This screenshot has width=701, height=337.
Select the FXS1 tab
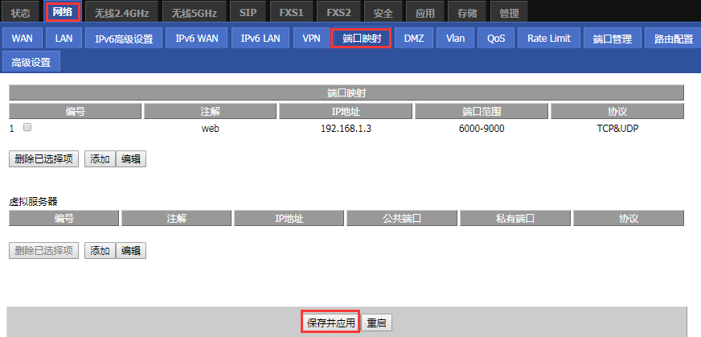click(x=290, y=13)
